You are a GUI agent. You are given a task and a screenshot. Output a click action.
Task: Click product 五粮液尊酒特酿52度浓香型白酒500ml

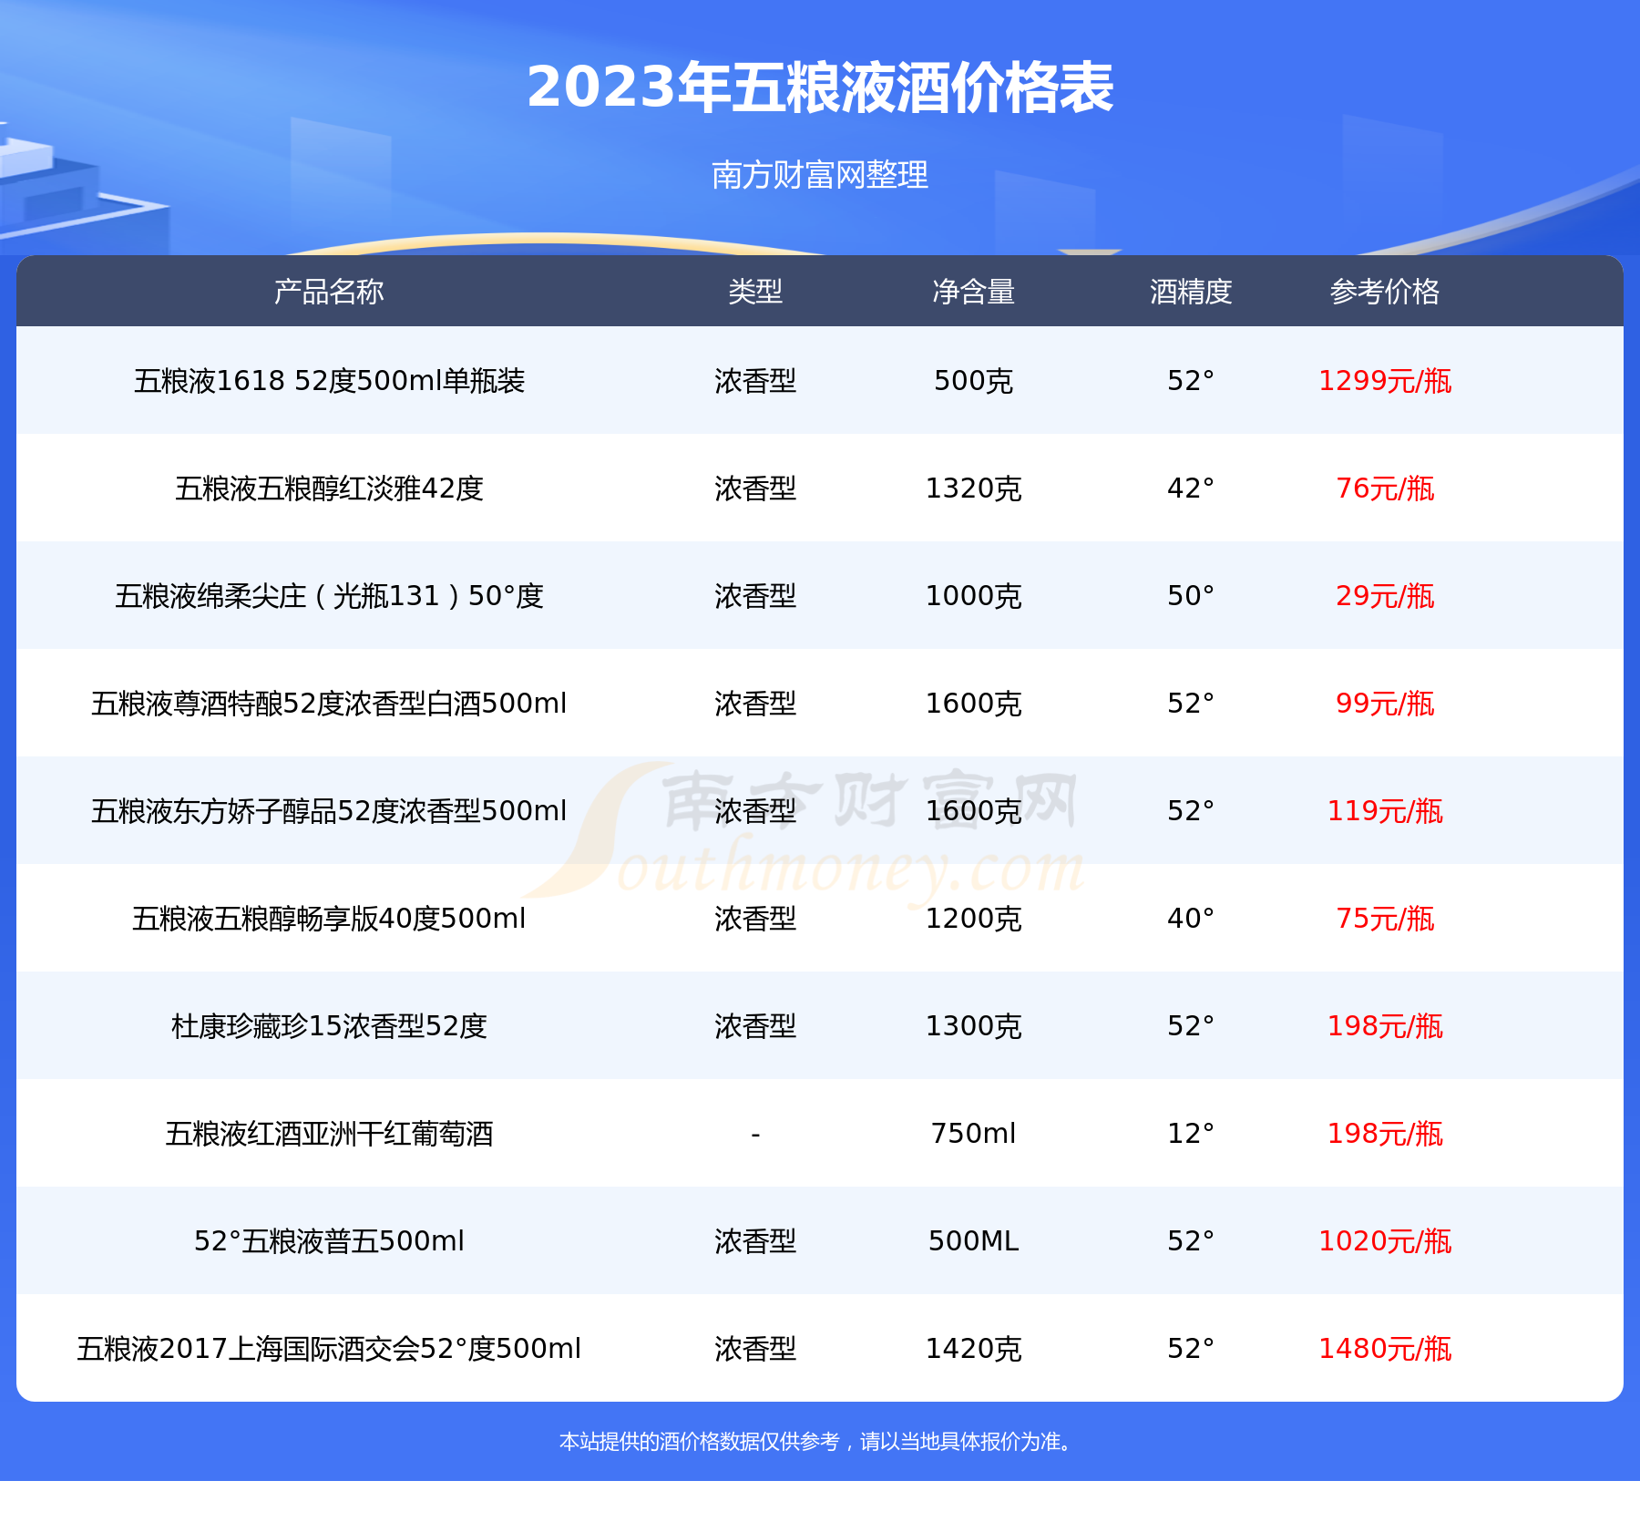pyautogui.click(x=329, y=704)
